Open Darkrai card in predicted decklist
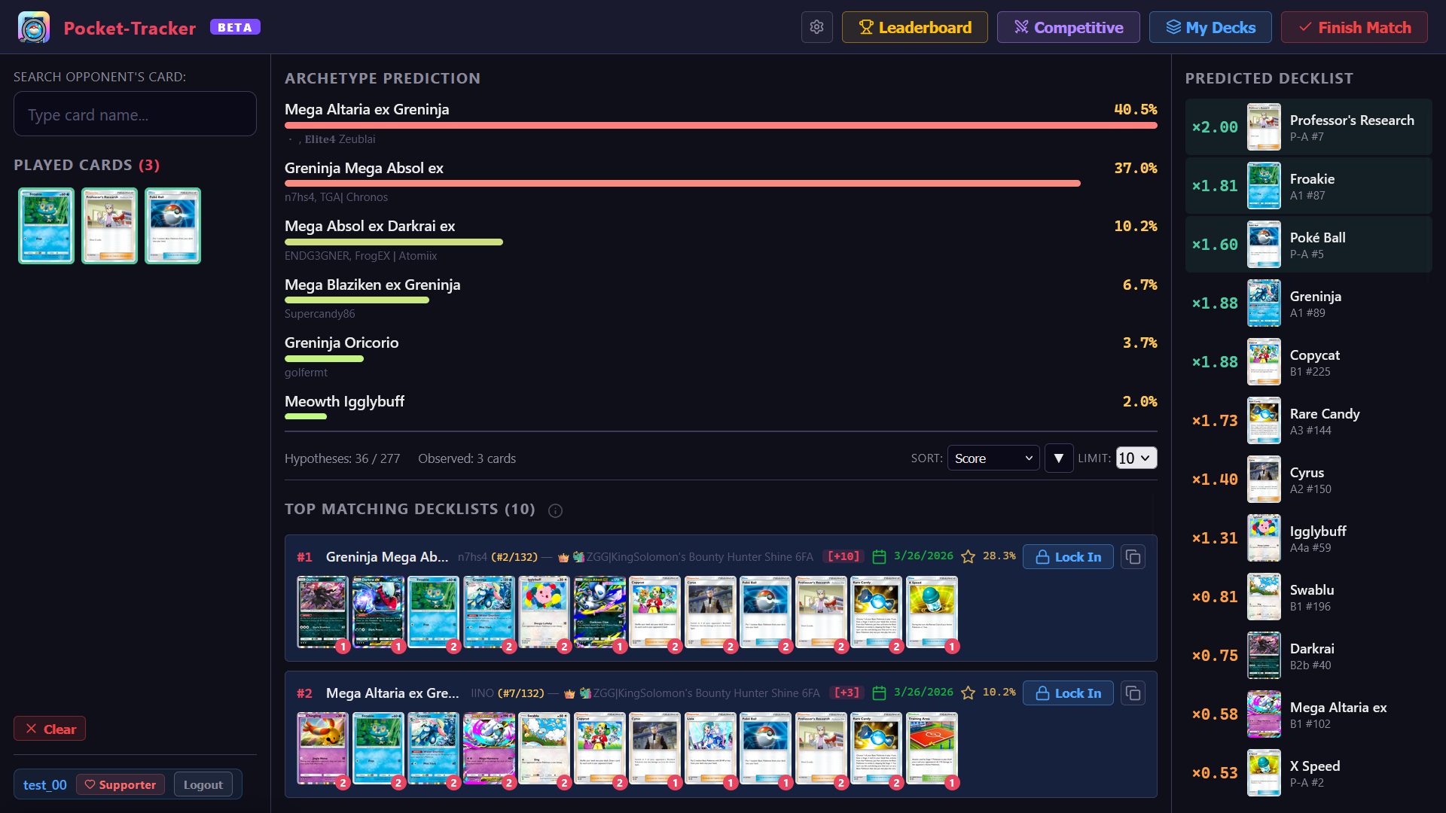The image size is (1446, 813). pos(1309,656)
